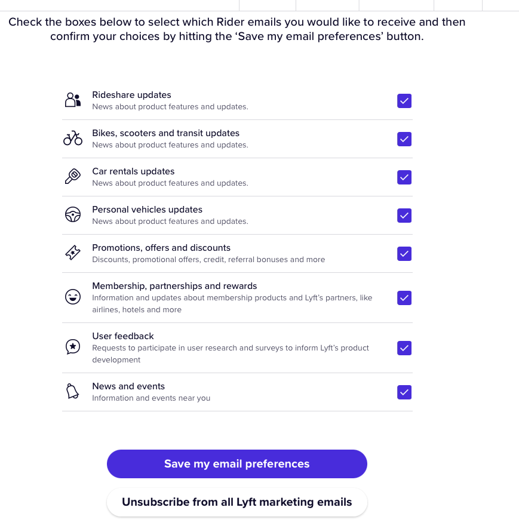The height and width of the screenshot is (532, 519).
Task: Uncheck the Rideshare updates checkbox
Action: 404,101
